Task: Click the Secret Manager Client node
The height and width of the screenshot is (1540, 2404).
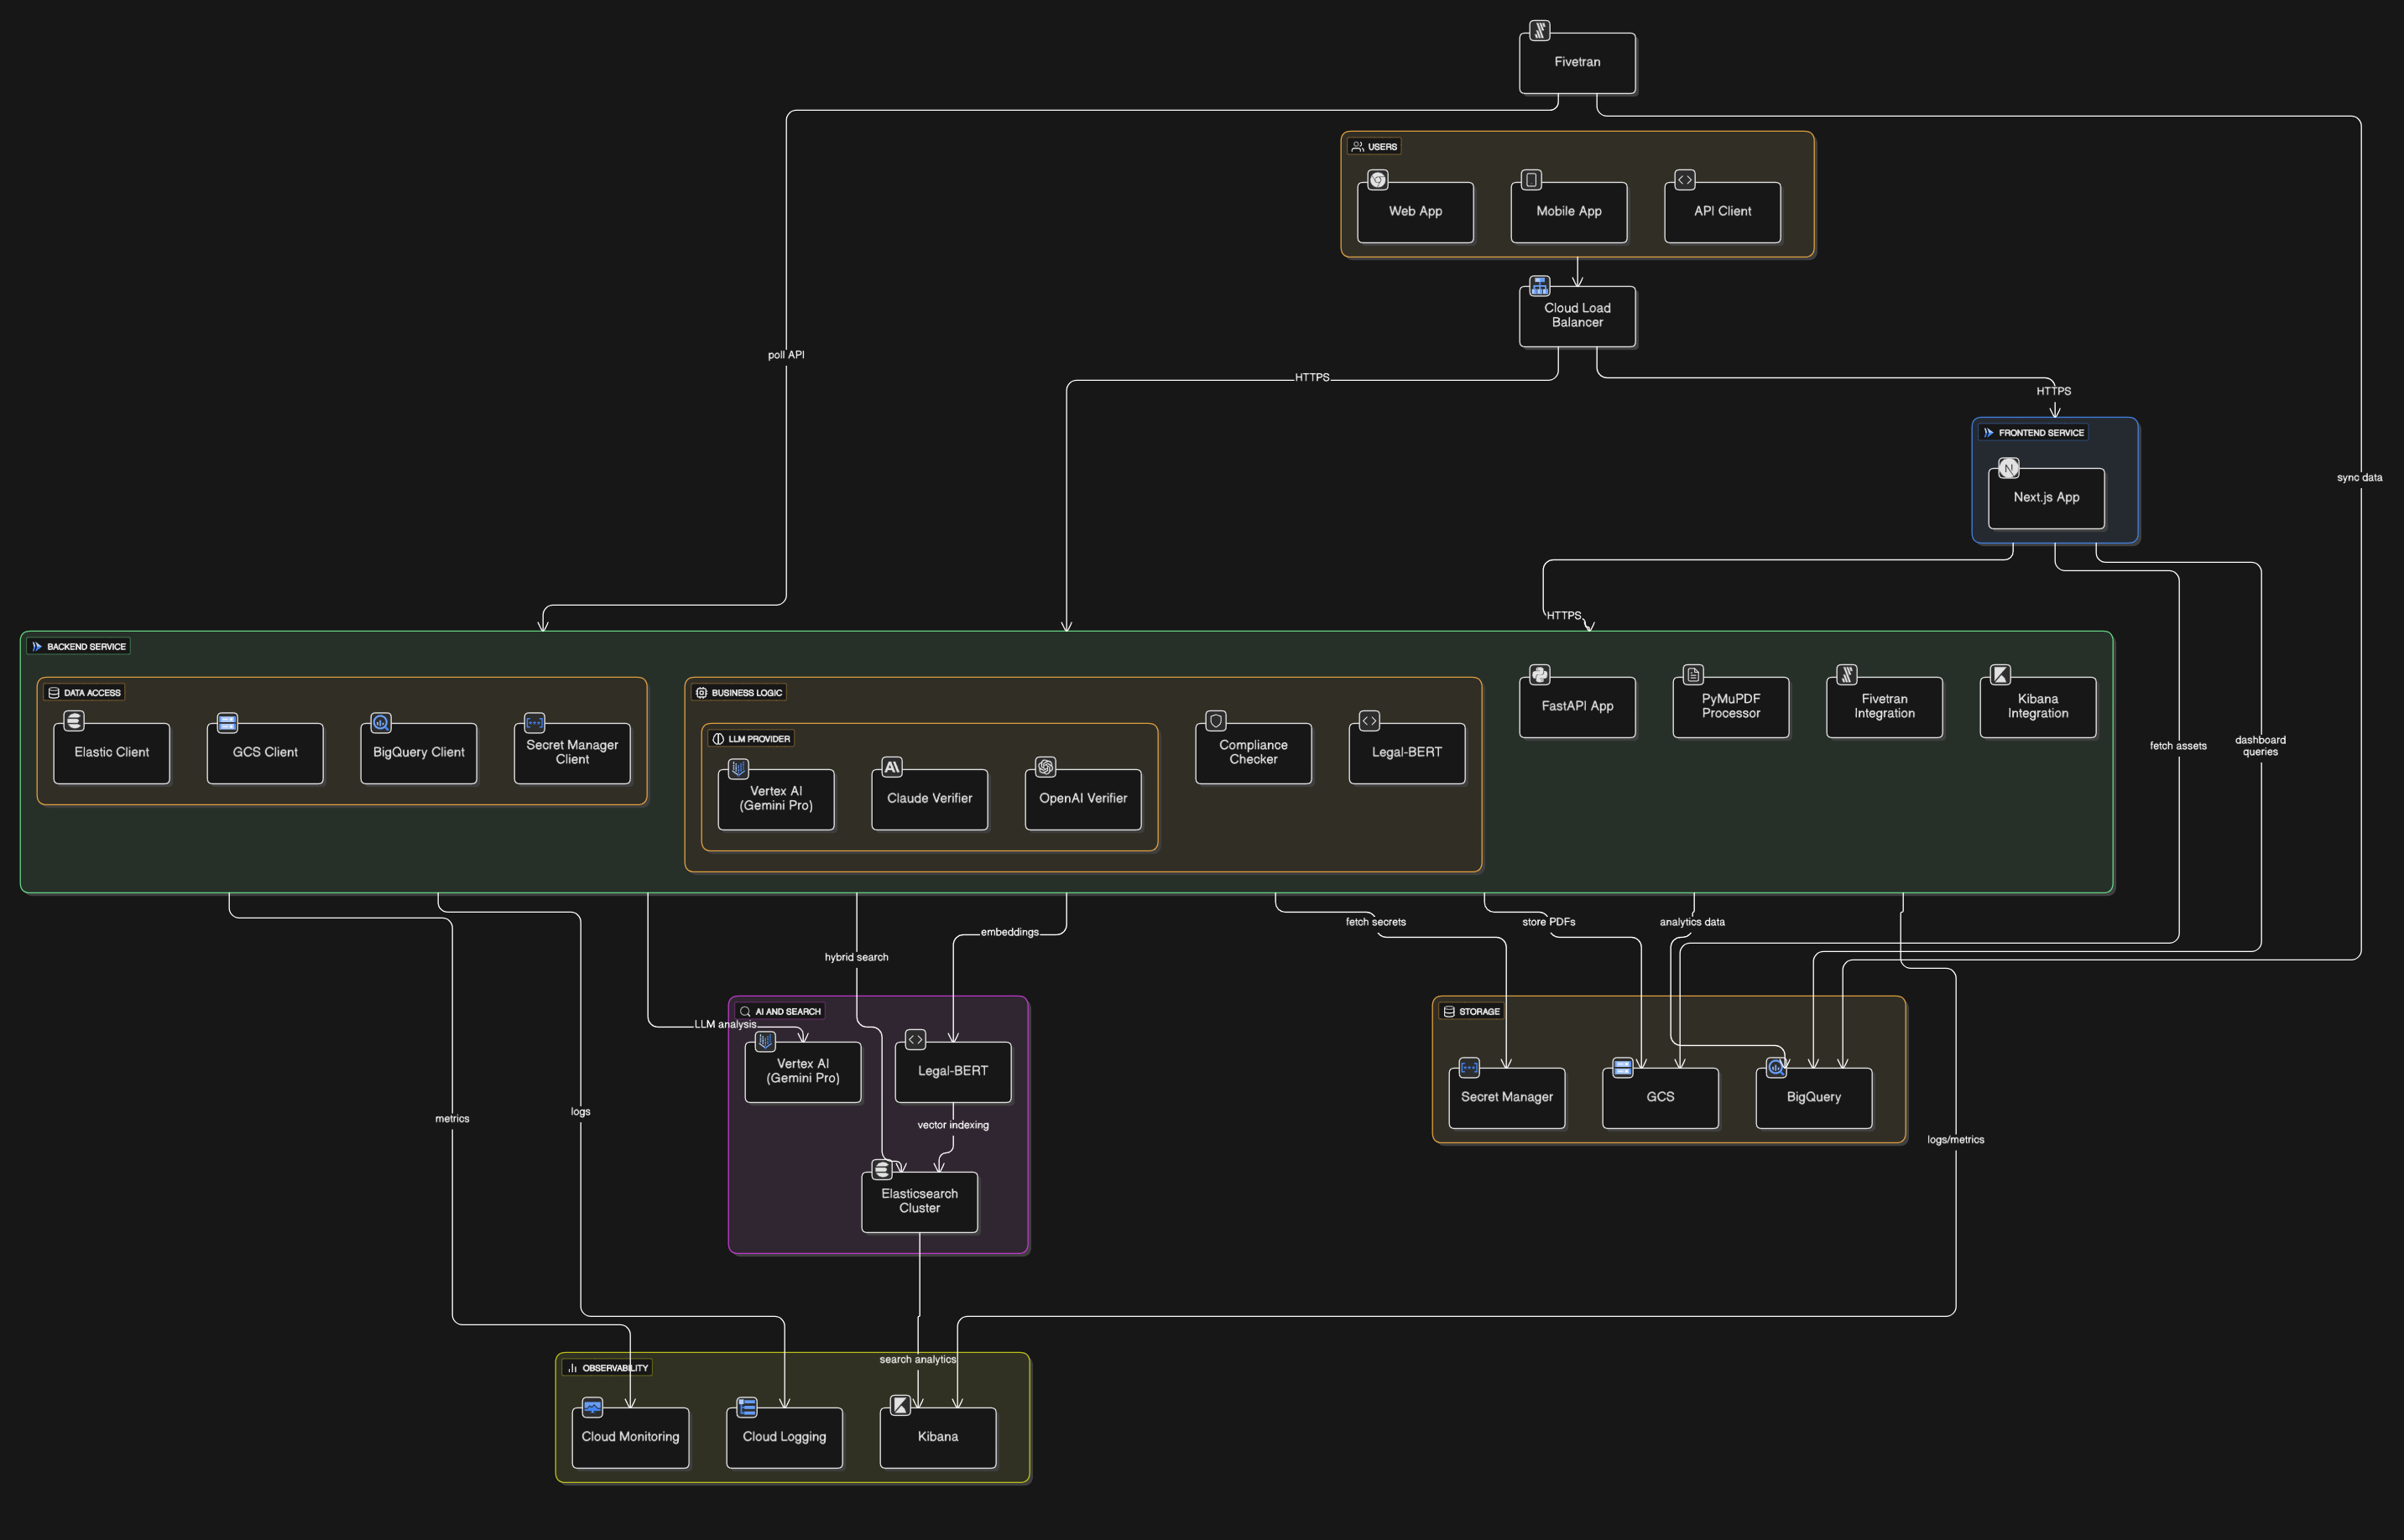Action: pos(571,753)
